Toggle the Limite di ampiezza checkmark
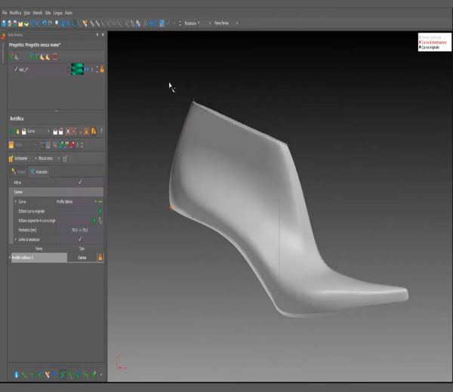Viewport: 453px width, 392px height. pos(80,239)
